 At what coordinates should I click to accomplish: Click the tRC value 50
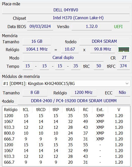click(x=99, y=66)
